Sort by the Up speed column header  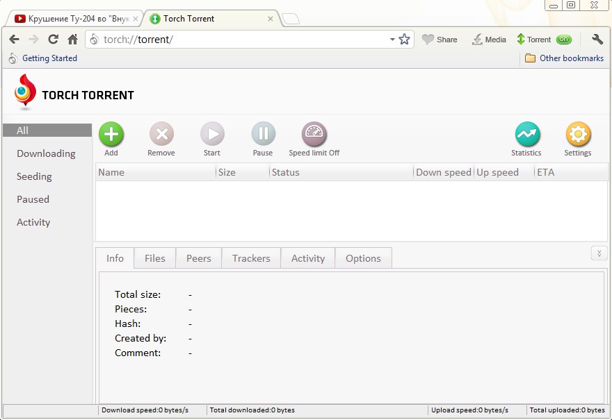504,172
